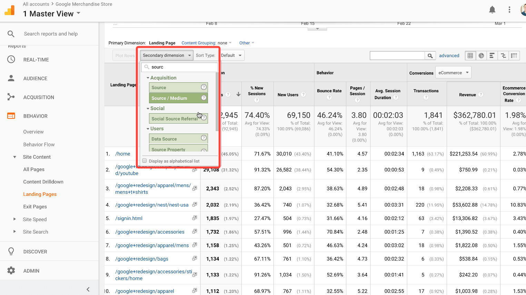Open the Secondary dimension dropdown
Image resolution: width=526 pixels, height=295 pixels.
(167, 55)
